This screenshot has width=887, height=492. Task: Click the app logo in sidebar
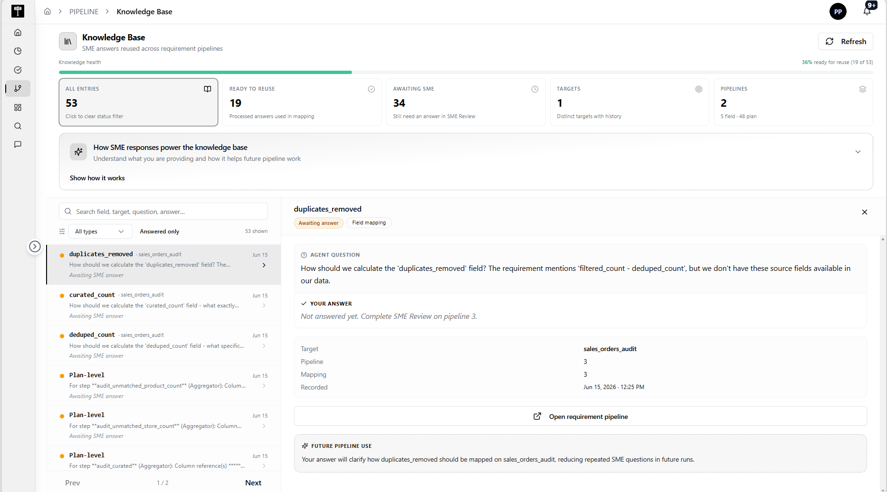coord(18,11)
